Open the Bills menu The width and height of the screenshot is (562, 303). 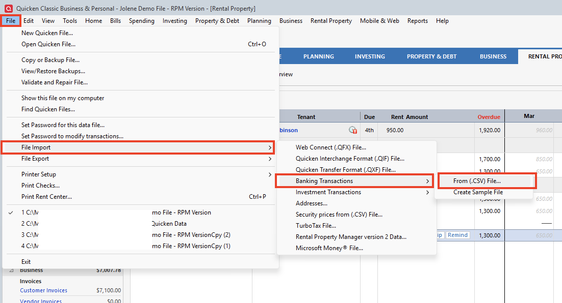[115, 21]
